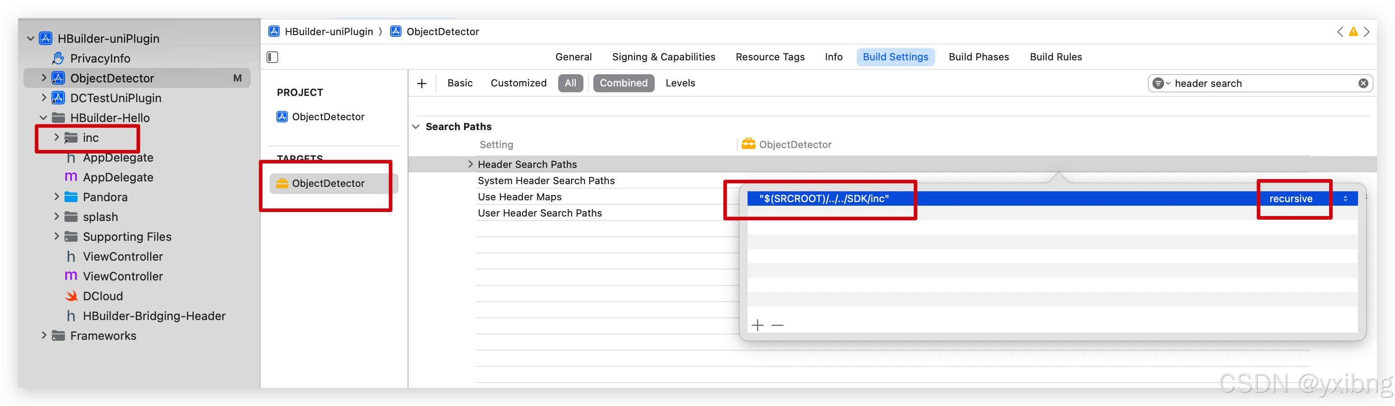Expand the splash group

[x=56, y=217]
